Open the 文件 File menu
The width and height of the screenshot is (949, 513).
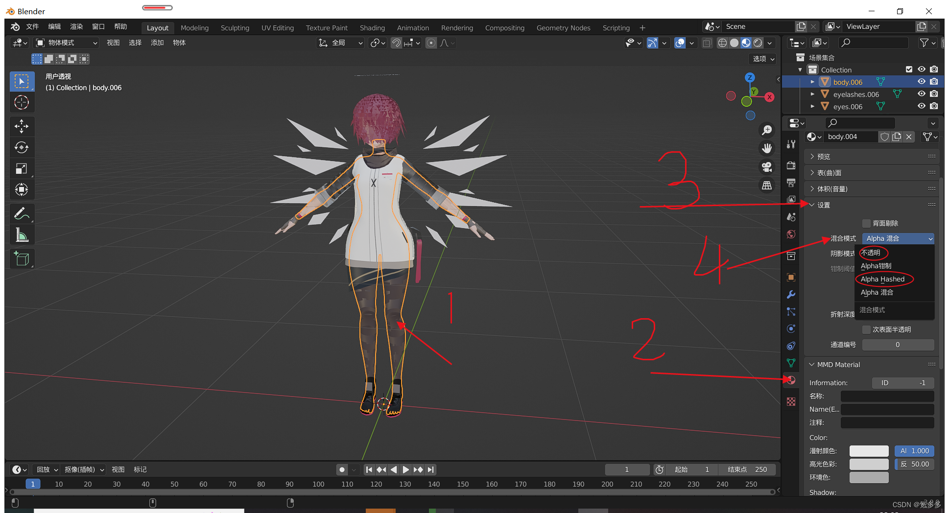pos(32,26)
